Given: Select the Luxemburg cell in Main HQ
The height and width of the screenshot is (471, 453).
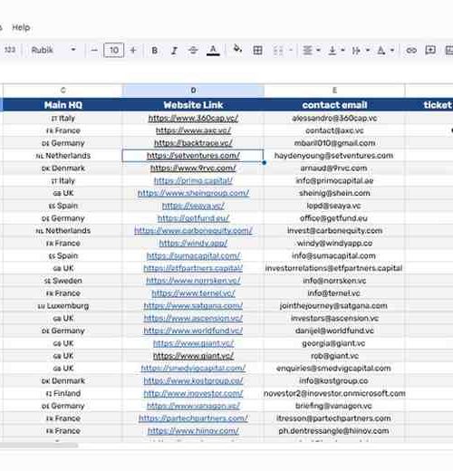Looking at the screenshot, I should click(63, 306).
